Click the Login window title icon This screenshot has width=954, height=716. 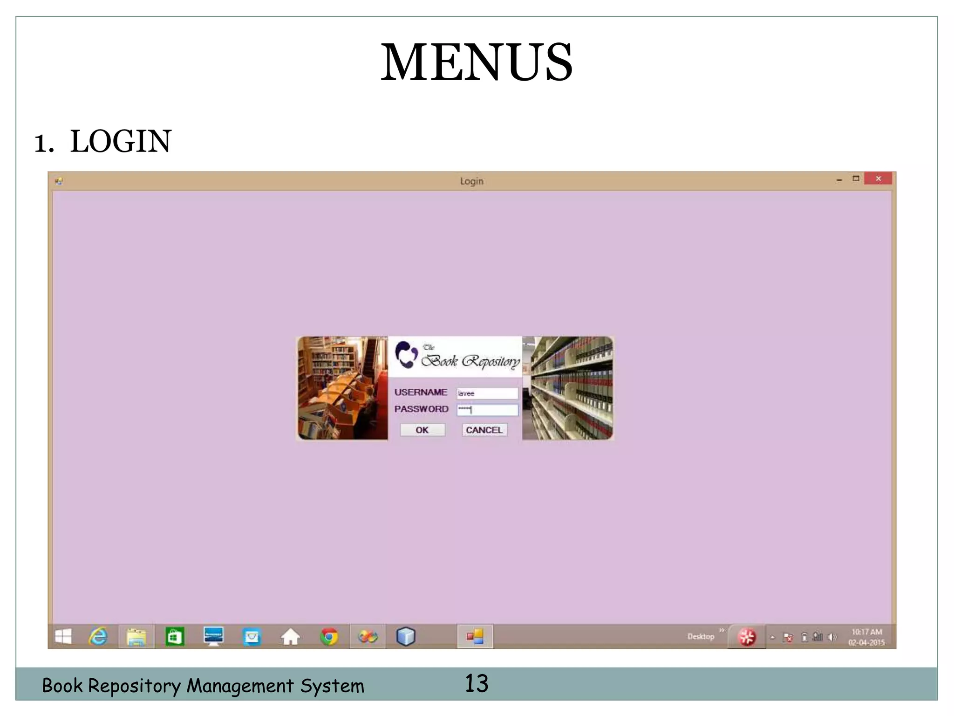(x=59, y=181)
